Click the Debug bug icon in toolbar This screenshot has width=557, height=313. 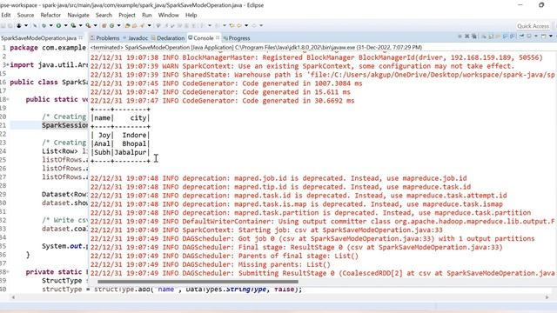point(44,25)
